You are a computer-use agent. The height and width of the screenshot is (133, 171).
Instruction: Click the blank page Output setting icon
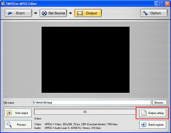(x=144, y=113)
